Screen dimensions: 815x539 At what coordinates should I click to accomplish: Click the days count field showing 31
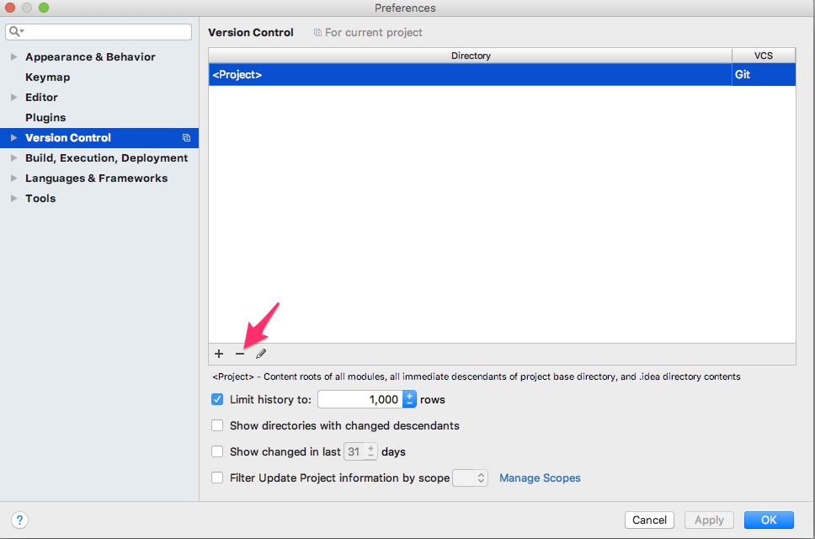(x=354, y=451)
